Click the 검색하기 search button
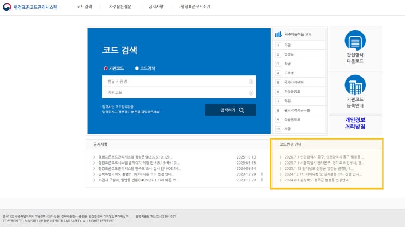 pyautogui.click(x=231, y=110)
